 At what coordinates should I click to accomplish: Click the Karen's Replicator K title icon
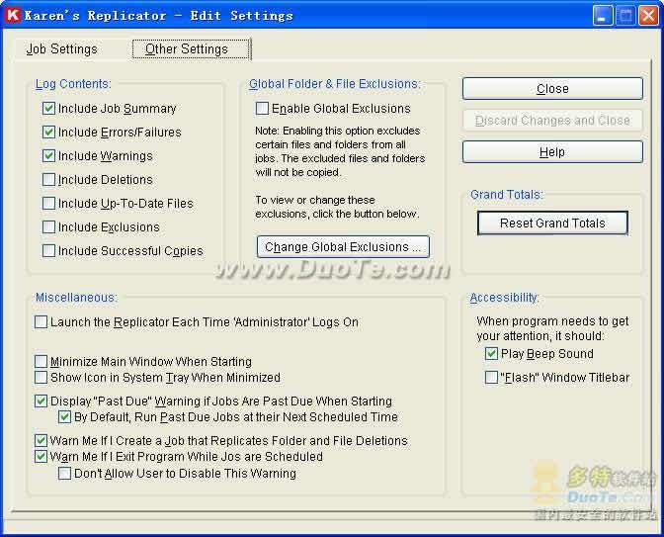pyautogui.click(x=13, y=15)
